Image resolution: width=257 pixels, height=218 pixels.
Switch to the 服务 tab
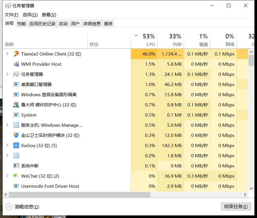point(108,24)
